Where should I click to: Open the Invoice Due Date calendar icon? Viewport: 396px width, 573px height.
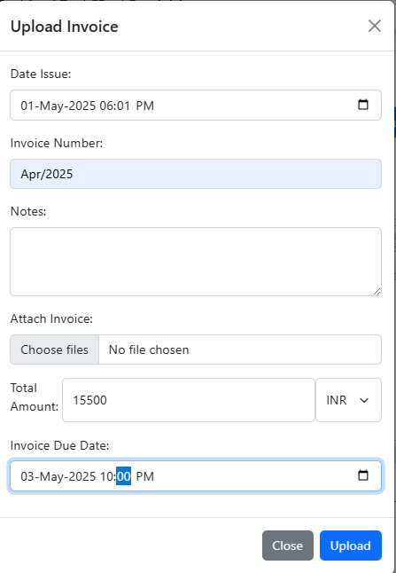363,475
